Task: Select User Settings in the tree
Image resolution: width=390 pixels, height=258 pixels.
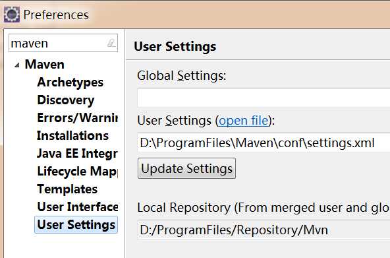Action: coord(76,224)
